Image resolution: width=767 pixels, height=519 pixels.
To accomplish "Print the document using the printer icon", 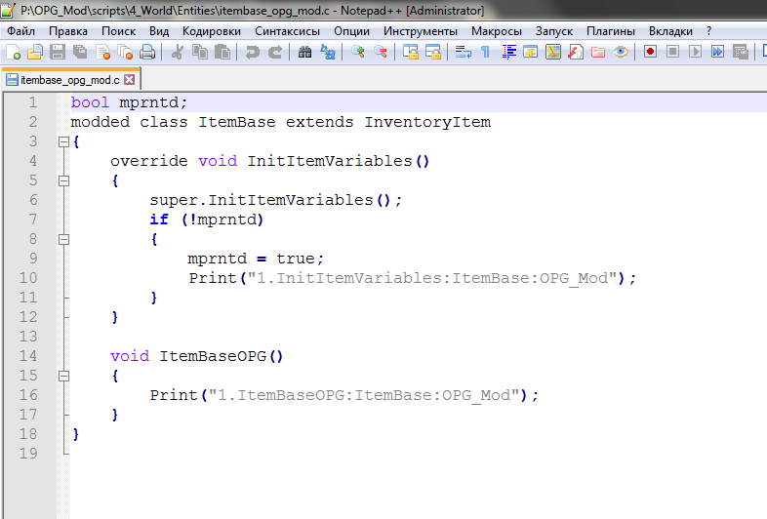I will 147,52.
